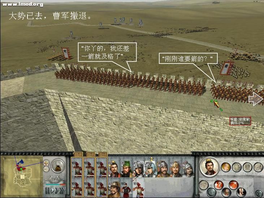Click the halt orders raised-hand icon

pos(226,167)
